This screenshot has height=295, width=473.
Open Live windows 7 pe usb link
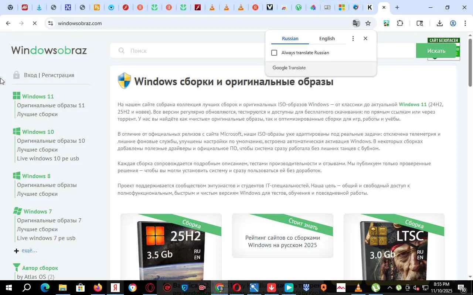pos(46,238)
